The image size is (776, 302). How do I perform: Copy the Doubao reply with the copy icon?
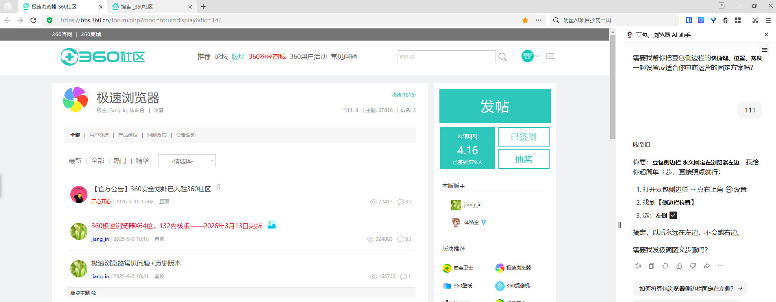click(652, 266)
